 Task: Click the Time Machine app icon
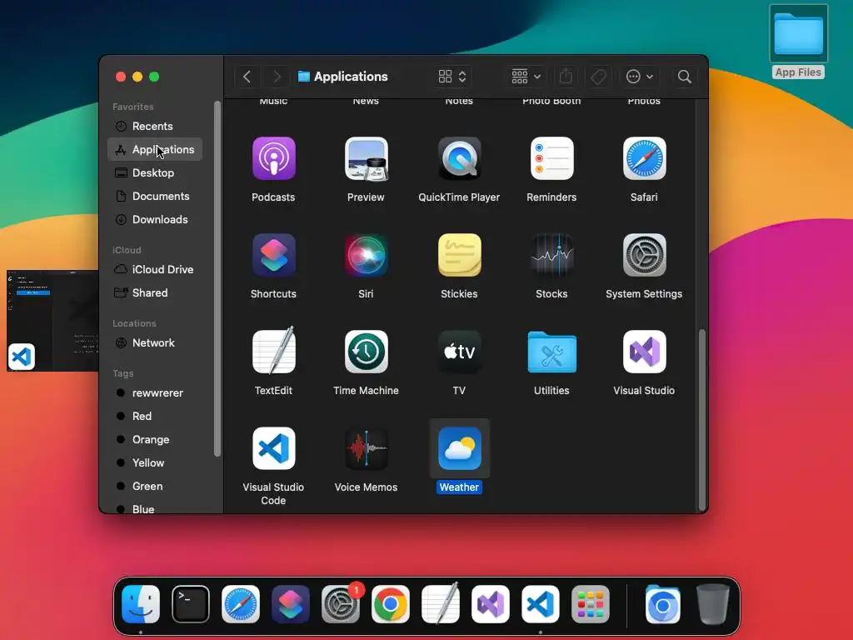[367, 352]
